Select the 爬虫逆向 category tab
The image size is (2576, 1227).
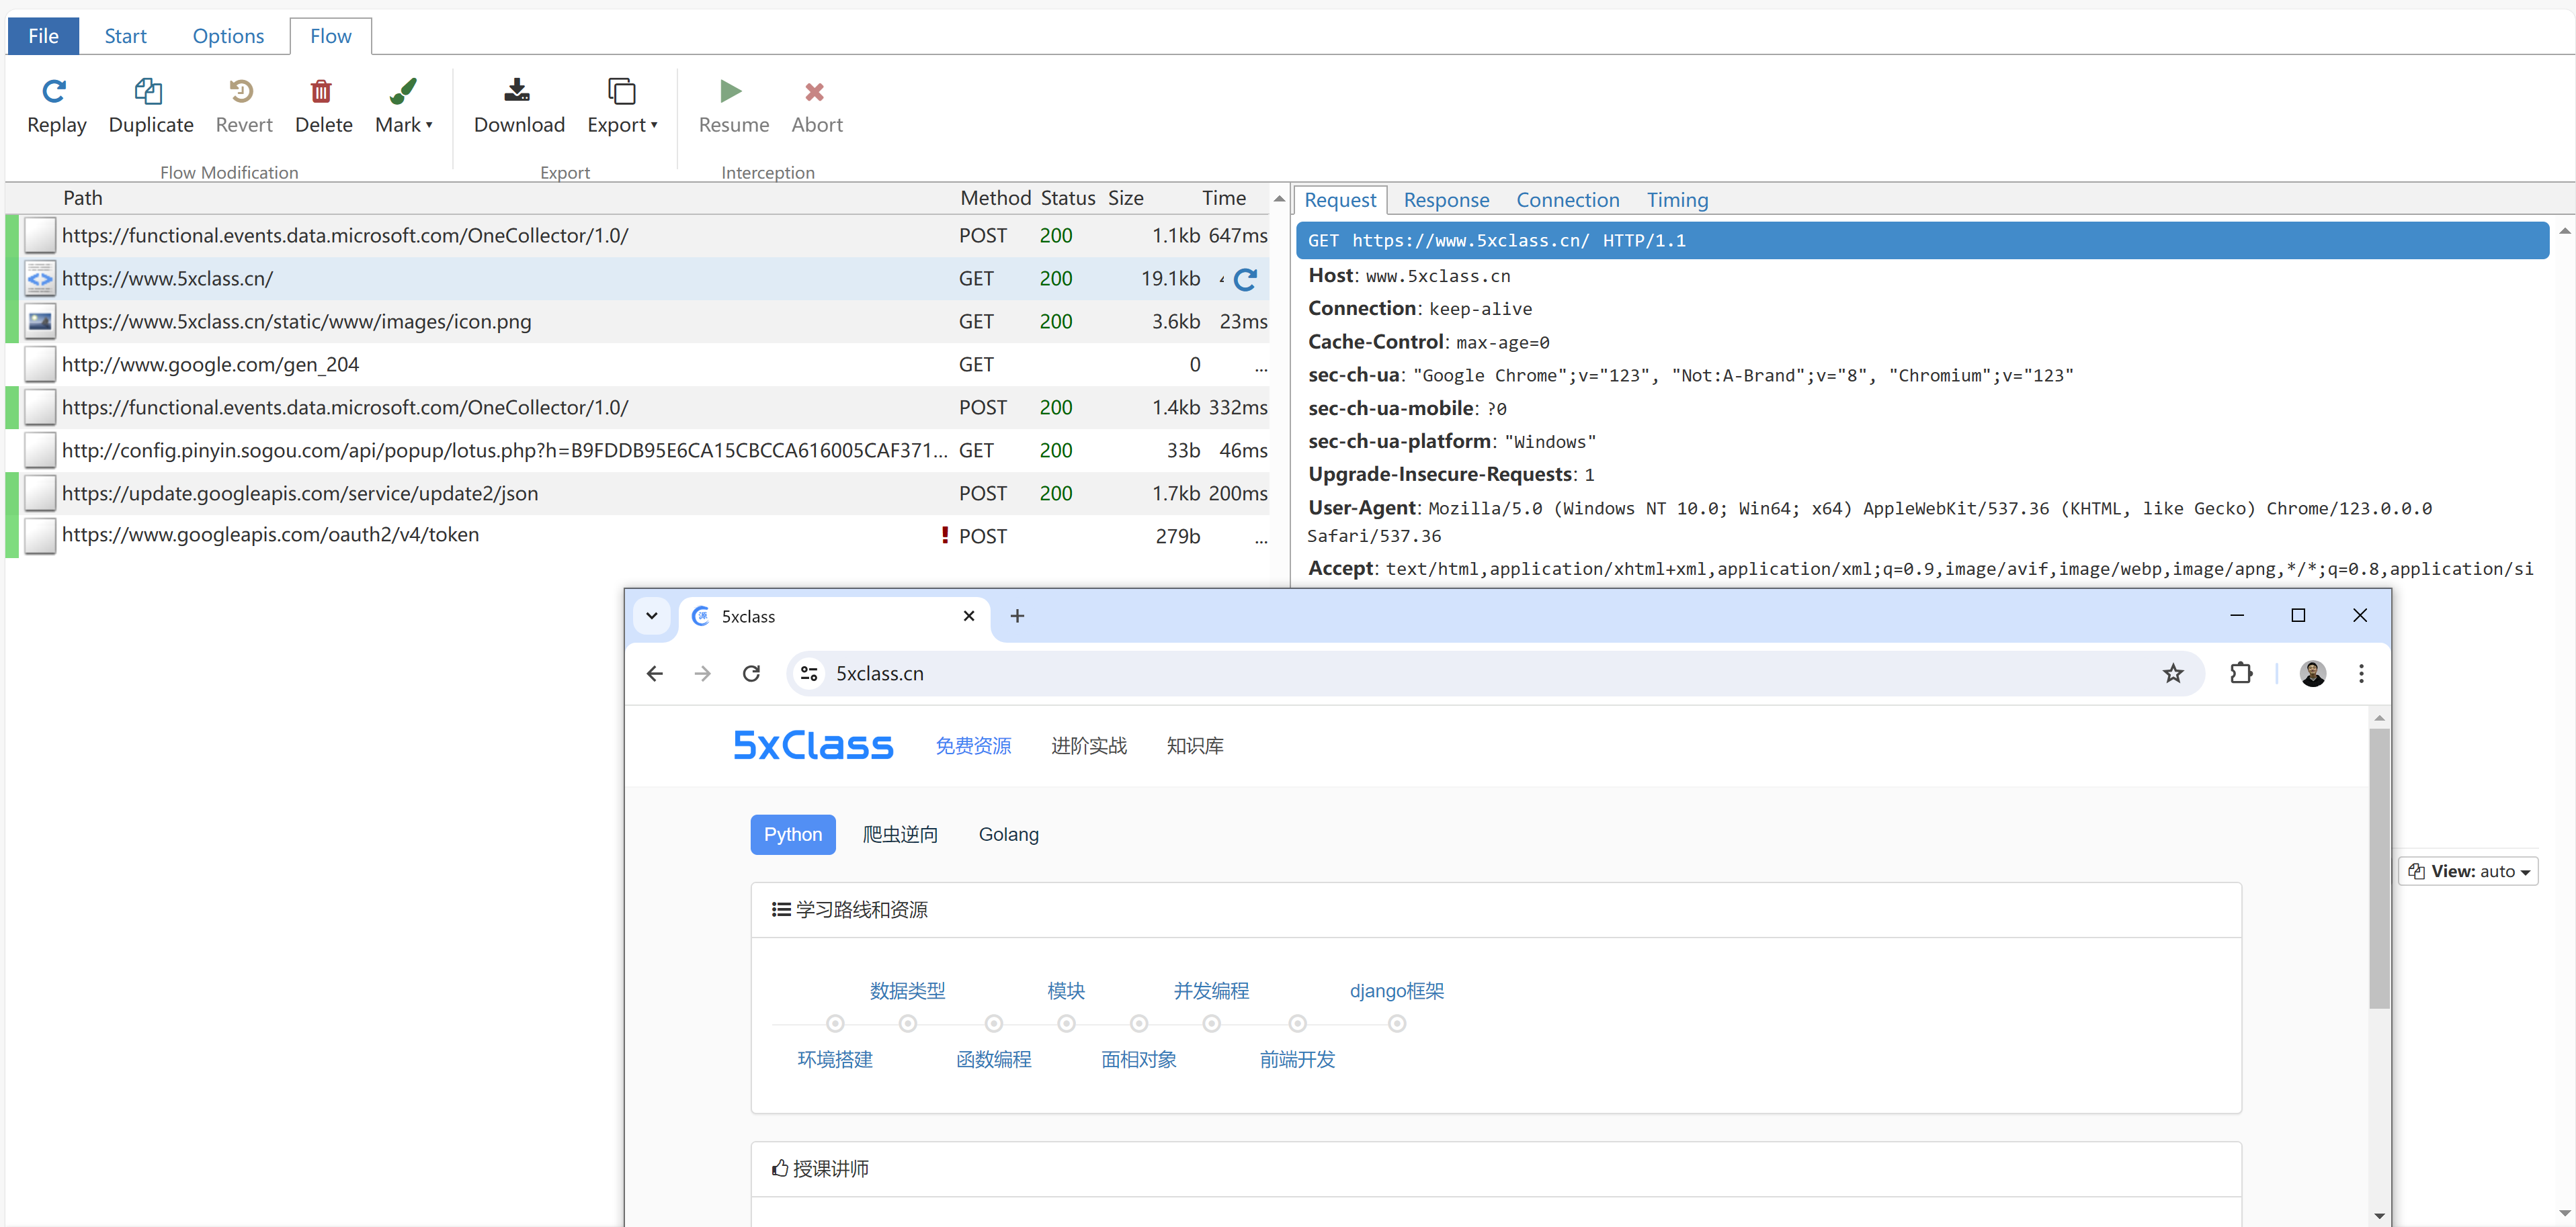pyautogui.click(x=900, y=834)
